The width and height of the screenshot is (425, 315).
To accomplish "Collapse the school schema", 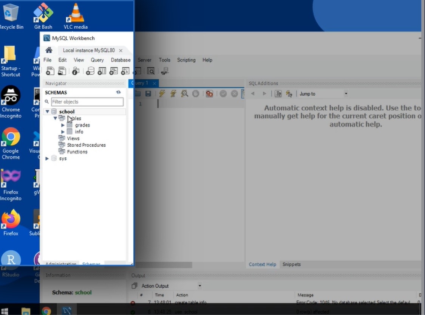I will 48,112.
